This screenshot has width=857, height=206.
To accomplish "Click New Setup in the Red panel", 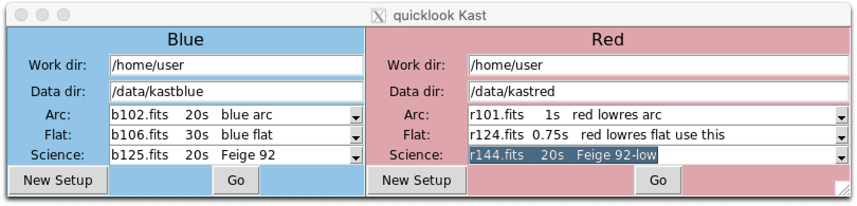I will pyautogui.click(x=417, y=180).
